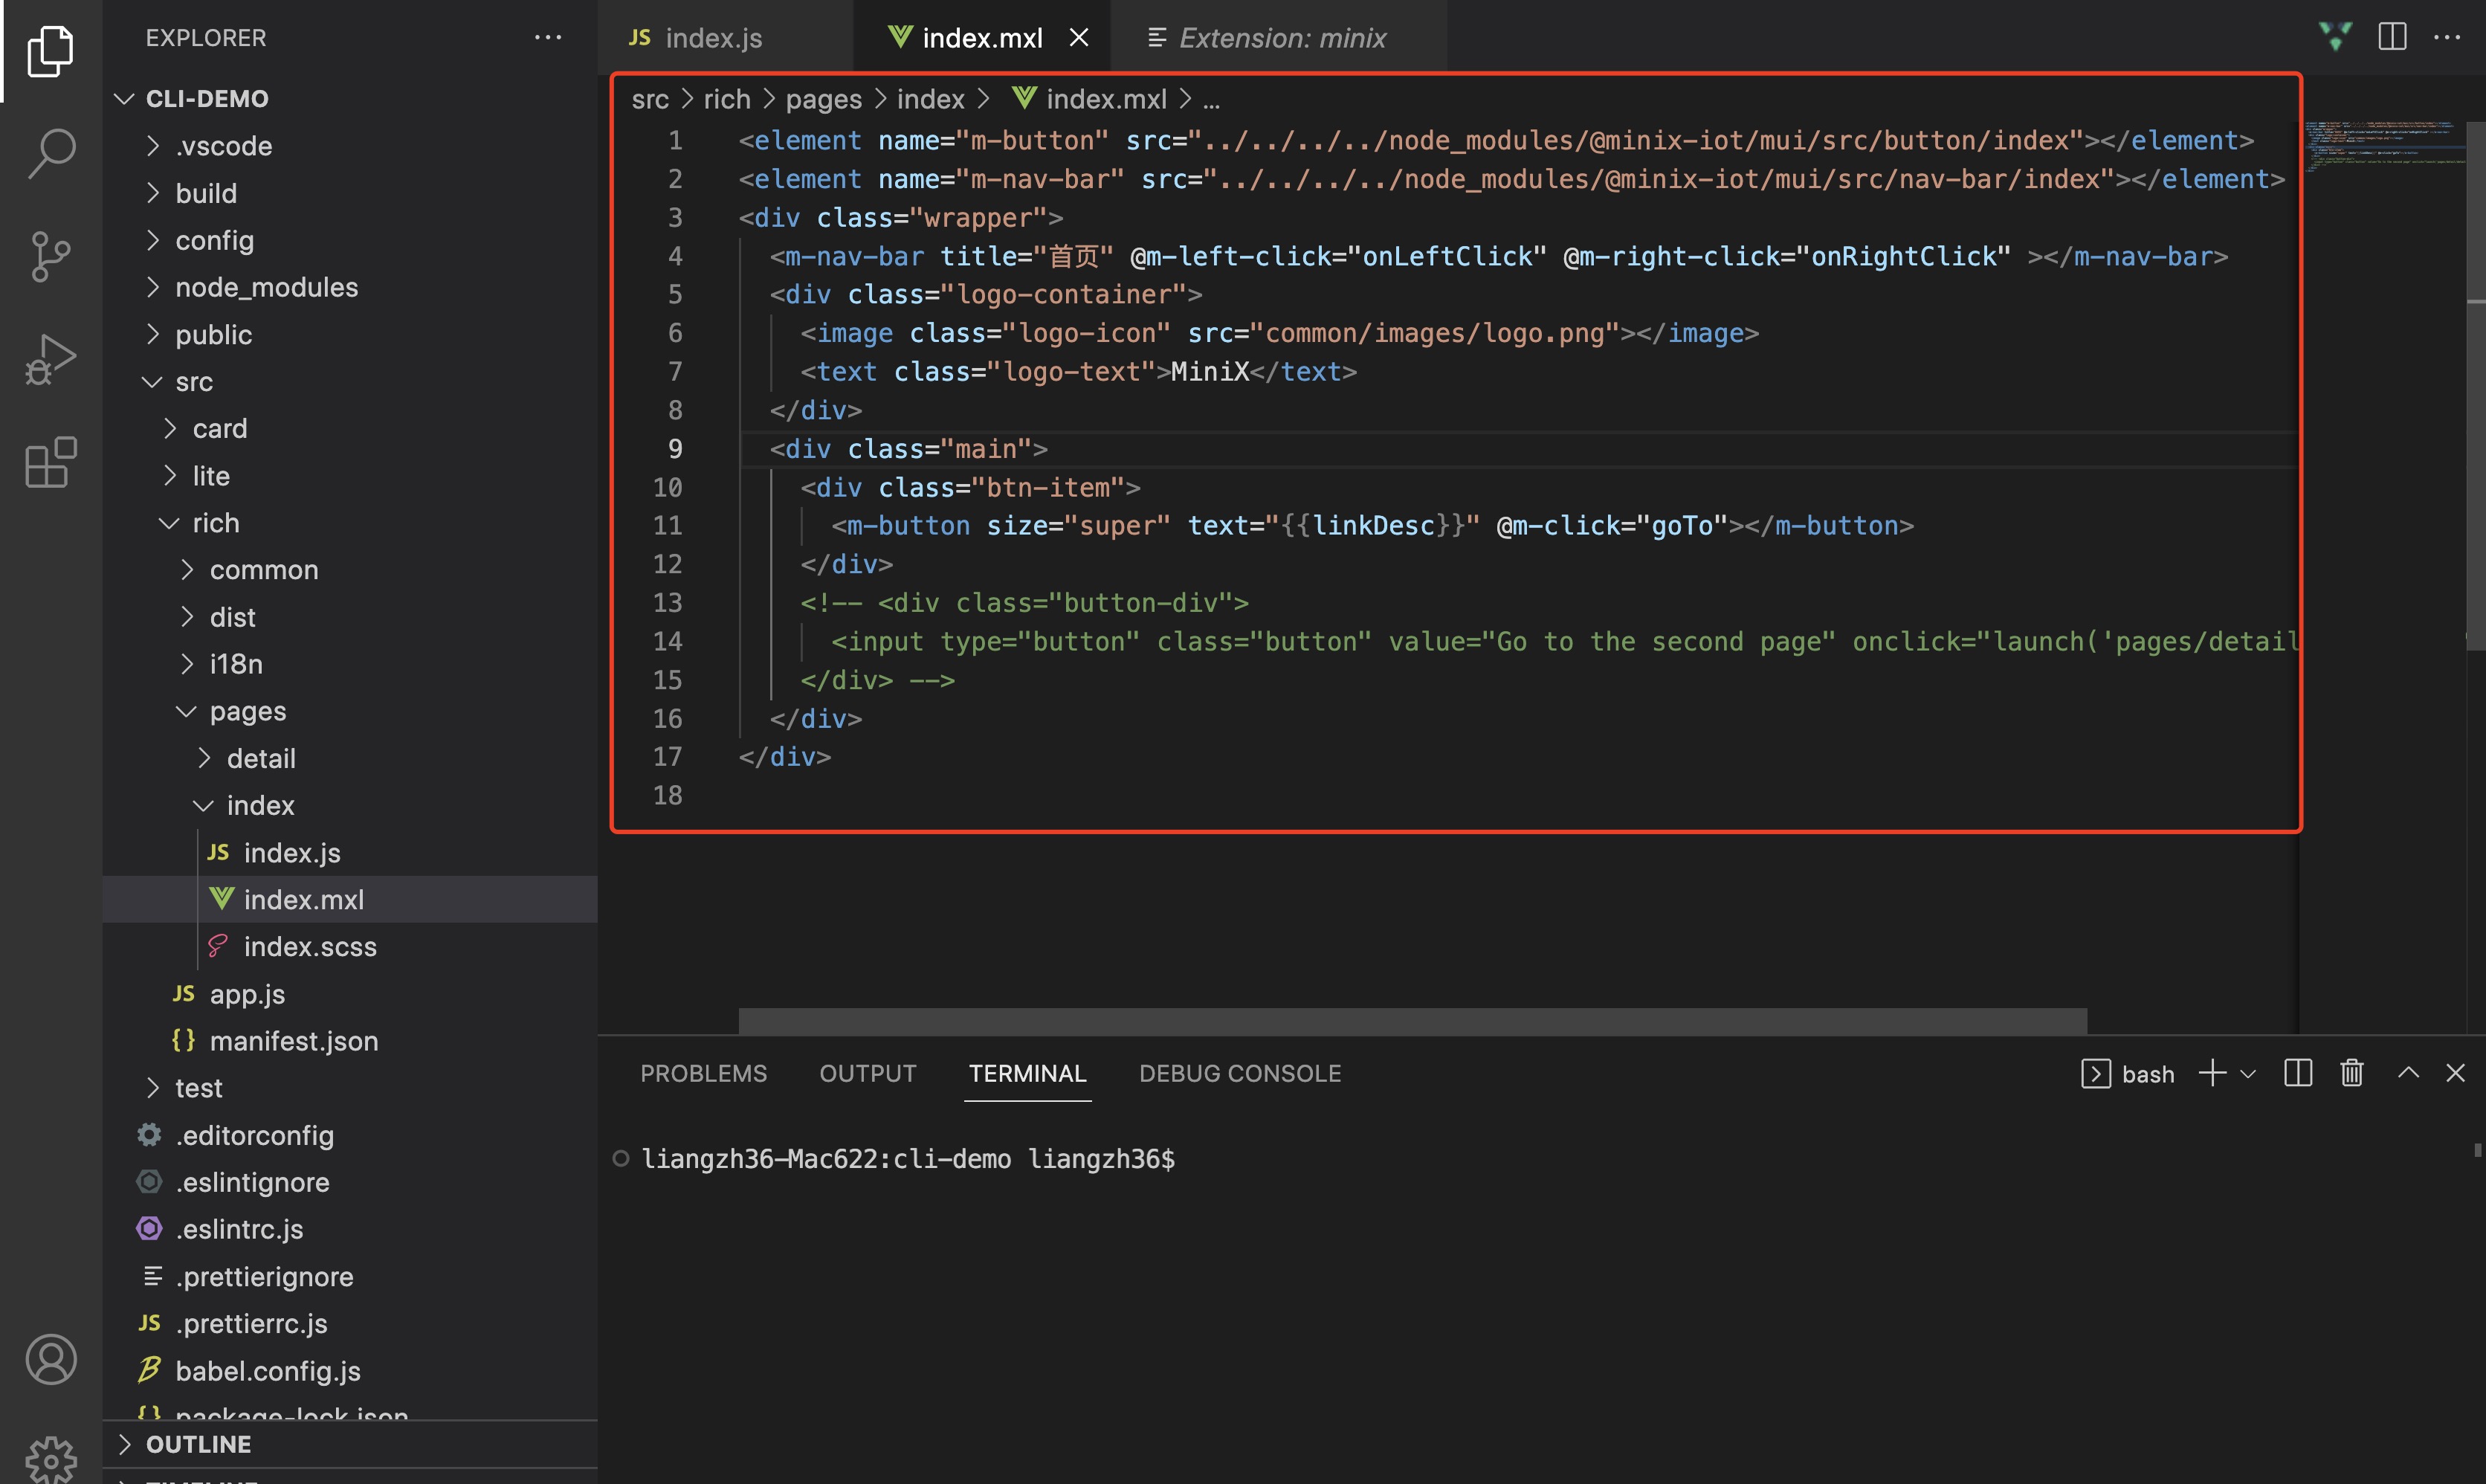This screenshot has height=1484, width=2486.
Task: Open the Accounts menu icon
Action: (50, 1359)
